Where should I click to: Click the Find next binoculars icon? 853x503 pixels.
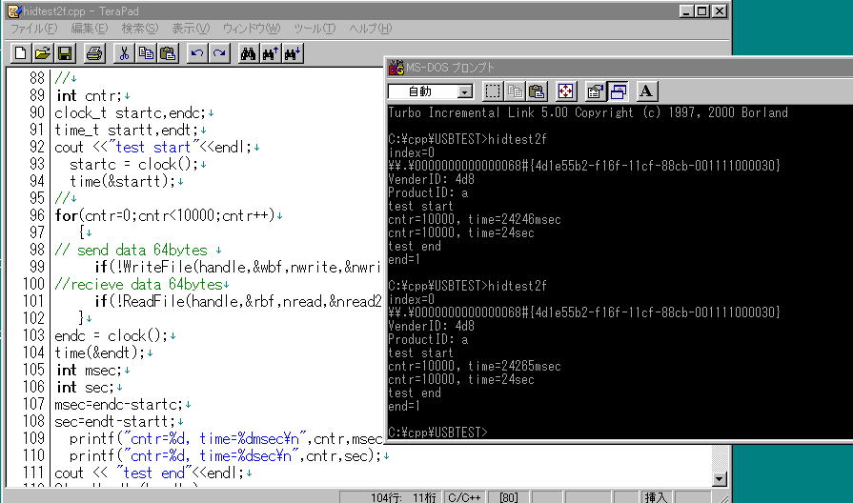[x=293, y=53]
